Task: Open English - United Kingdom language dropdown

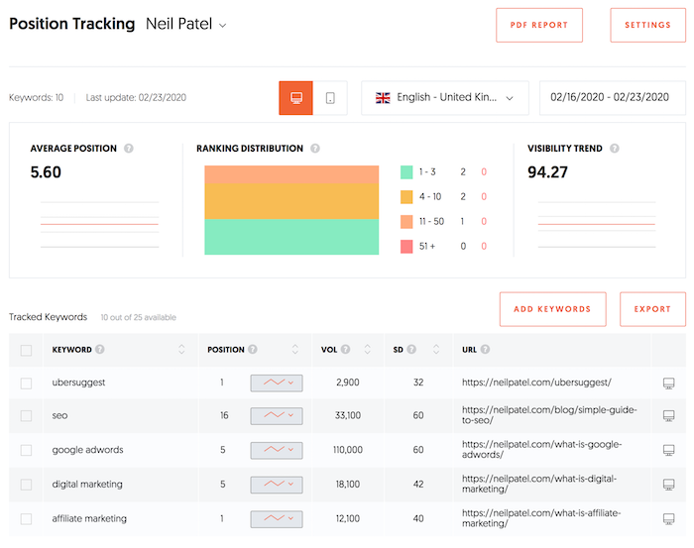Action: click(445, 98)
